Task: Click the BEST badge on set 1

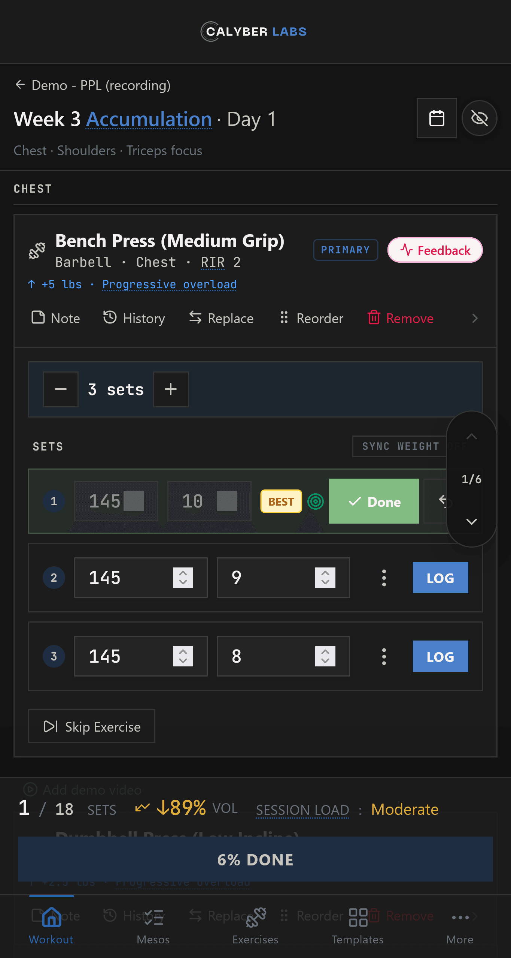Action: 281,501
